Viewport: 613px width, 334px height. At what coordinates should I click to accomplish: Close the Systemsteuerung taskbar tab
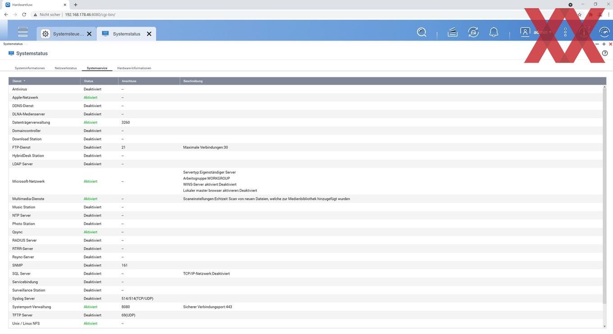coord(89,34)
